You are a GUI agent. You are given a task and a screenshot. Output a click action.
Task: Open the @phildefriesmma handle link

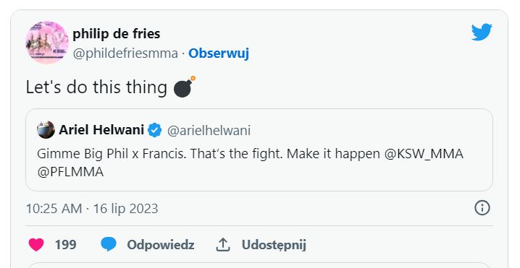125,53
